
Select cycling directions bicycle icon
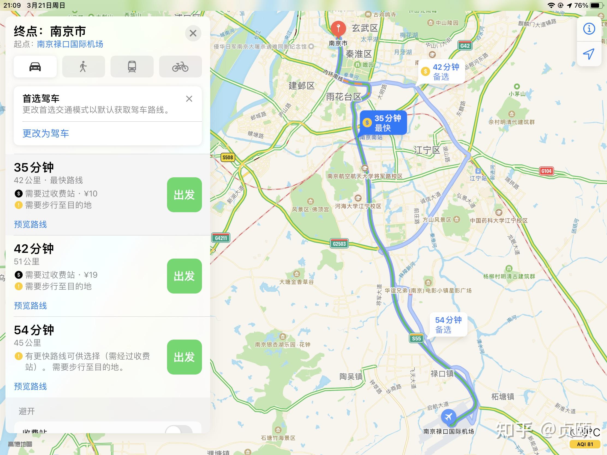click(x=180, y=67)
